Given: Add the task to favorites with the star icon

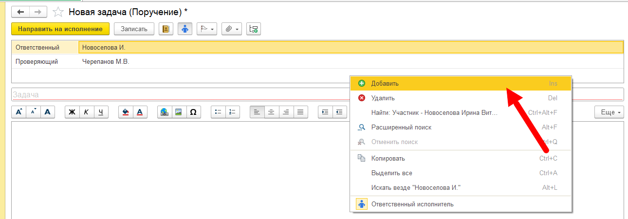Looking at the screenshot, I should click(x=58, y=12).
